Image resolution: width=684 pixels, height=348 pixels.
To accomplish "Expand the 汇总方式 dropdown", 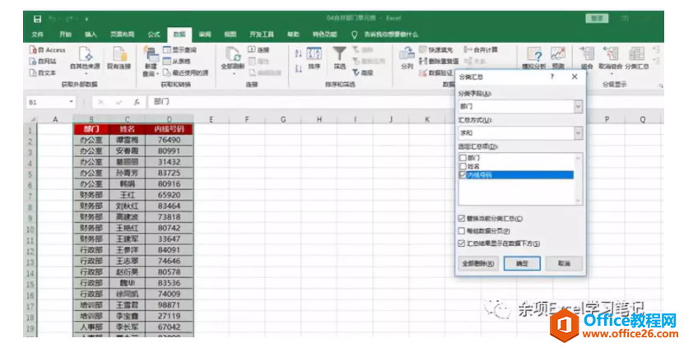I will click(x=578, y=133).
